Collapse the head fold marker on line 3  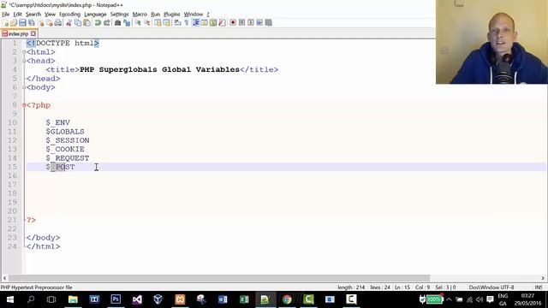coord(24,61)
